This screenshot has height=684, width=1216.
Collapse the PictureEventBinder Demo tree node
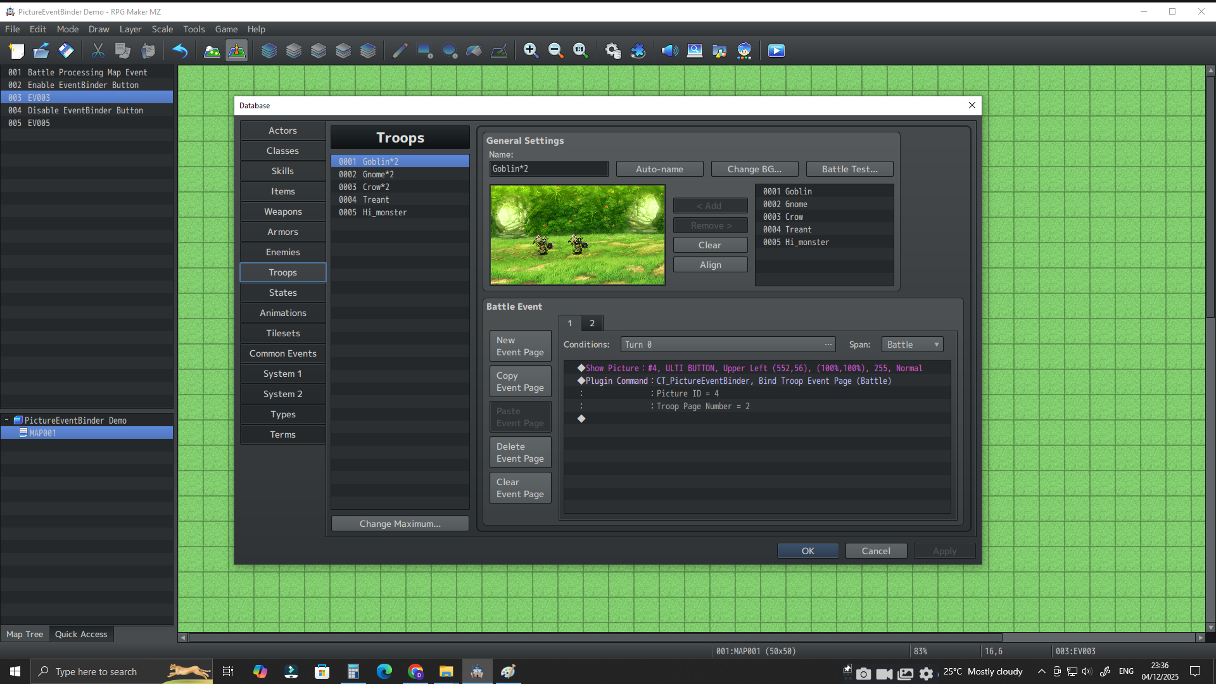pos(7,420)
